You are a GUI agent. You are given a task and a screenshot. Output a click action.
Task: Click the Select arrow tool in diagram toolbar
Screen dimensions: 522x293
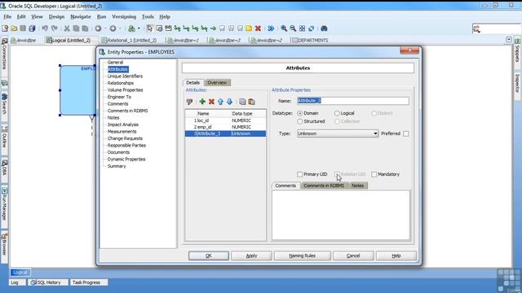(149, 28)
